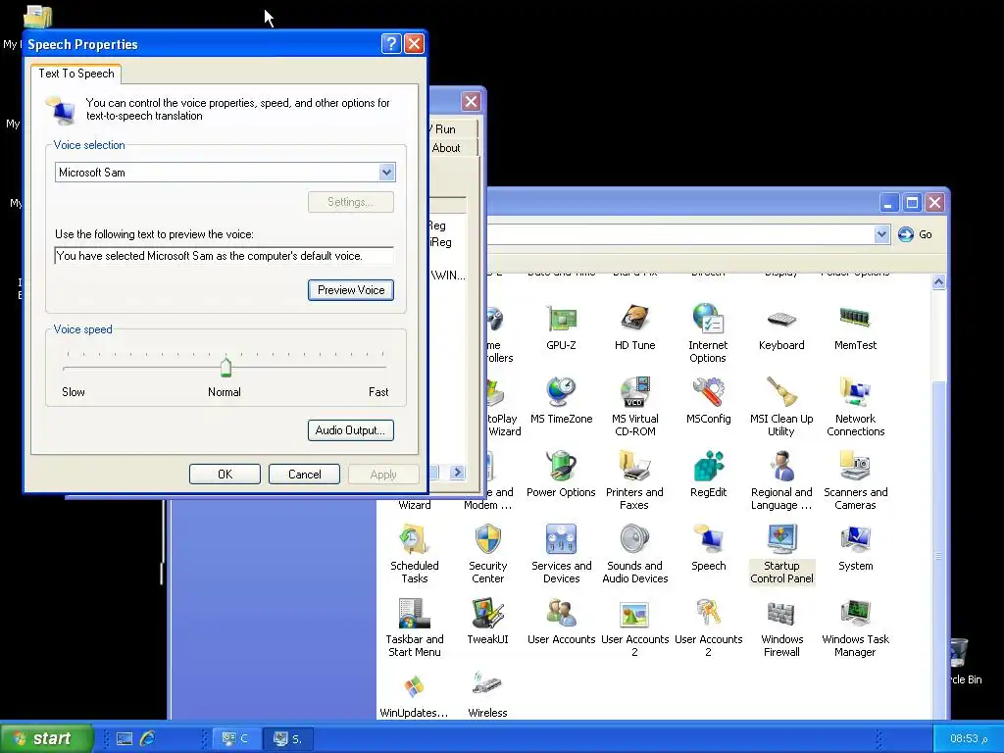Open the MS TimeZone icon
The image size is (1004, 753).
click(561, 400)
